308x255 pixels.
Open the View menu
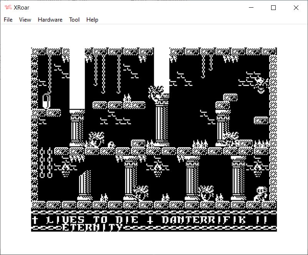(x=25, y=20)
